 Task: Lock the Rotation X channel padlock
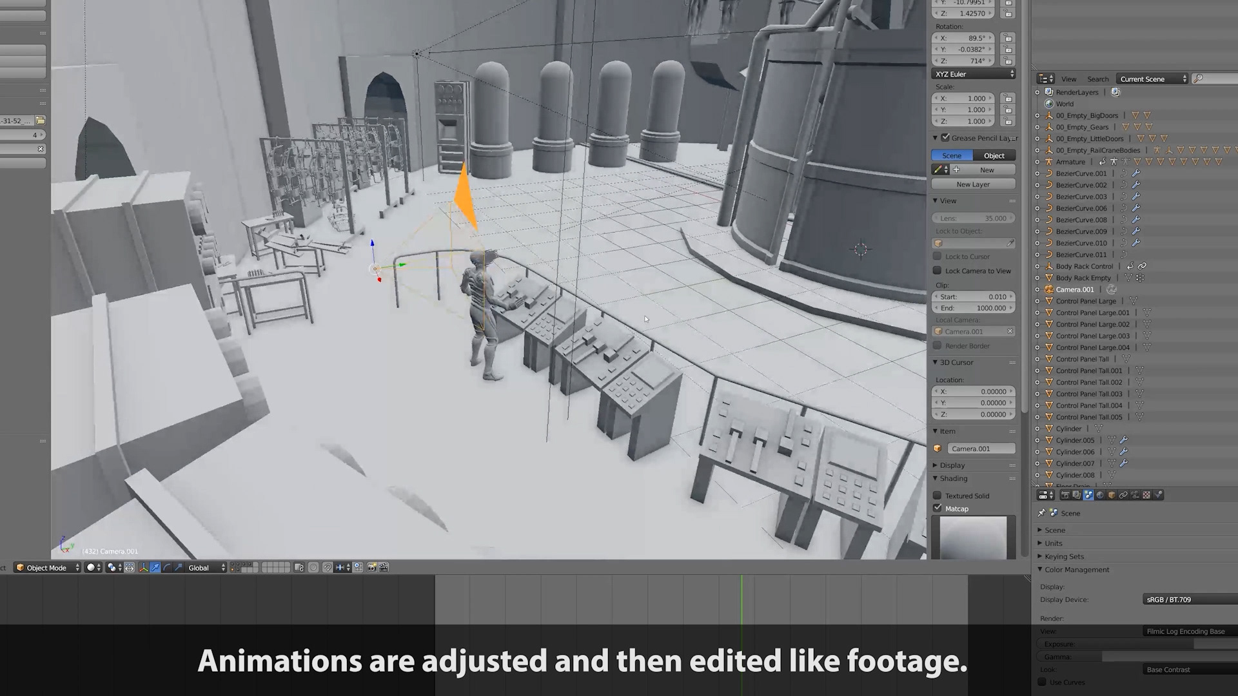[1008, 38]
